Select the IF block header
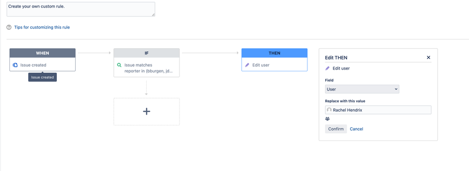Viewport: 469px width, 171px height. [x=147, y=53]
